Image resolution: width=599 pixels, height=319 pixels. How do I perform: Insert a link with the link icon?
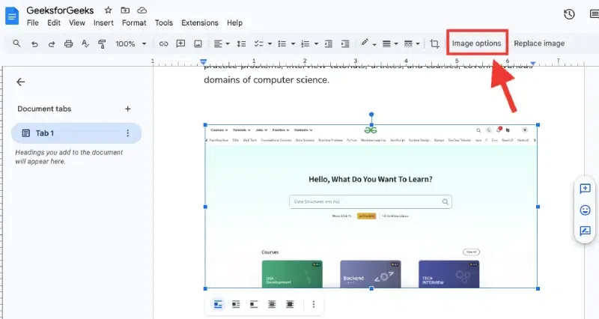163,43
